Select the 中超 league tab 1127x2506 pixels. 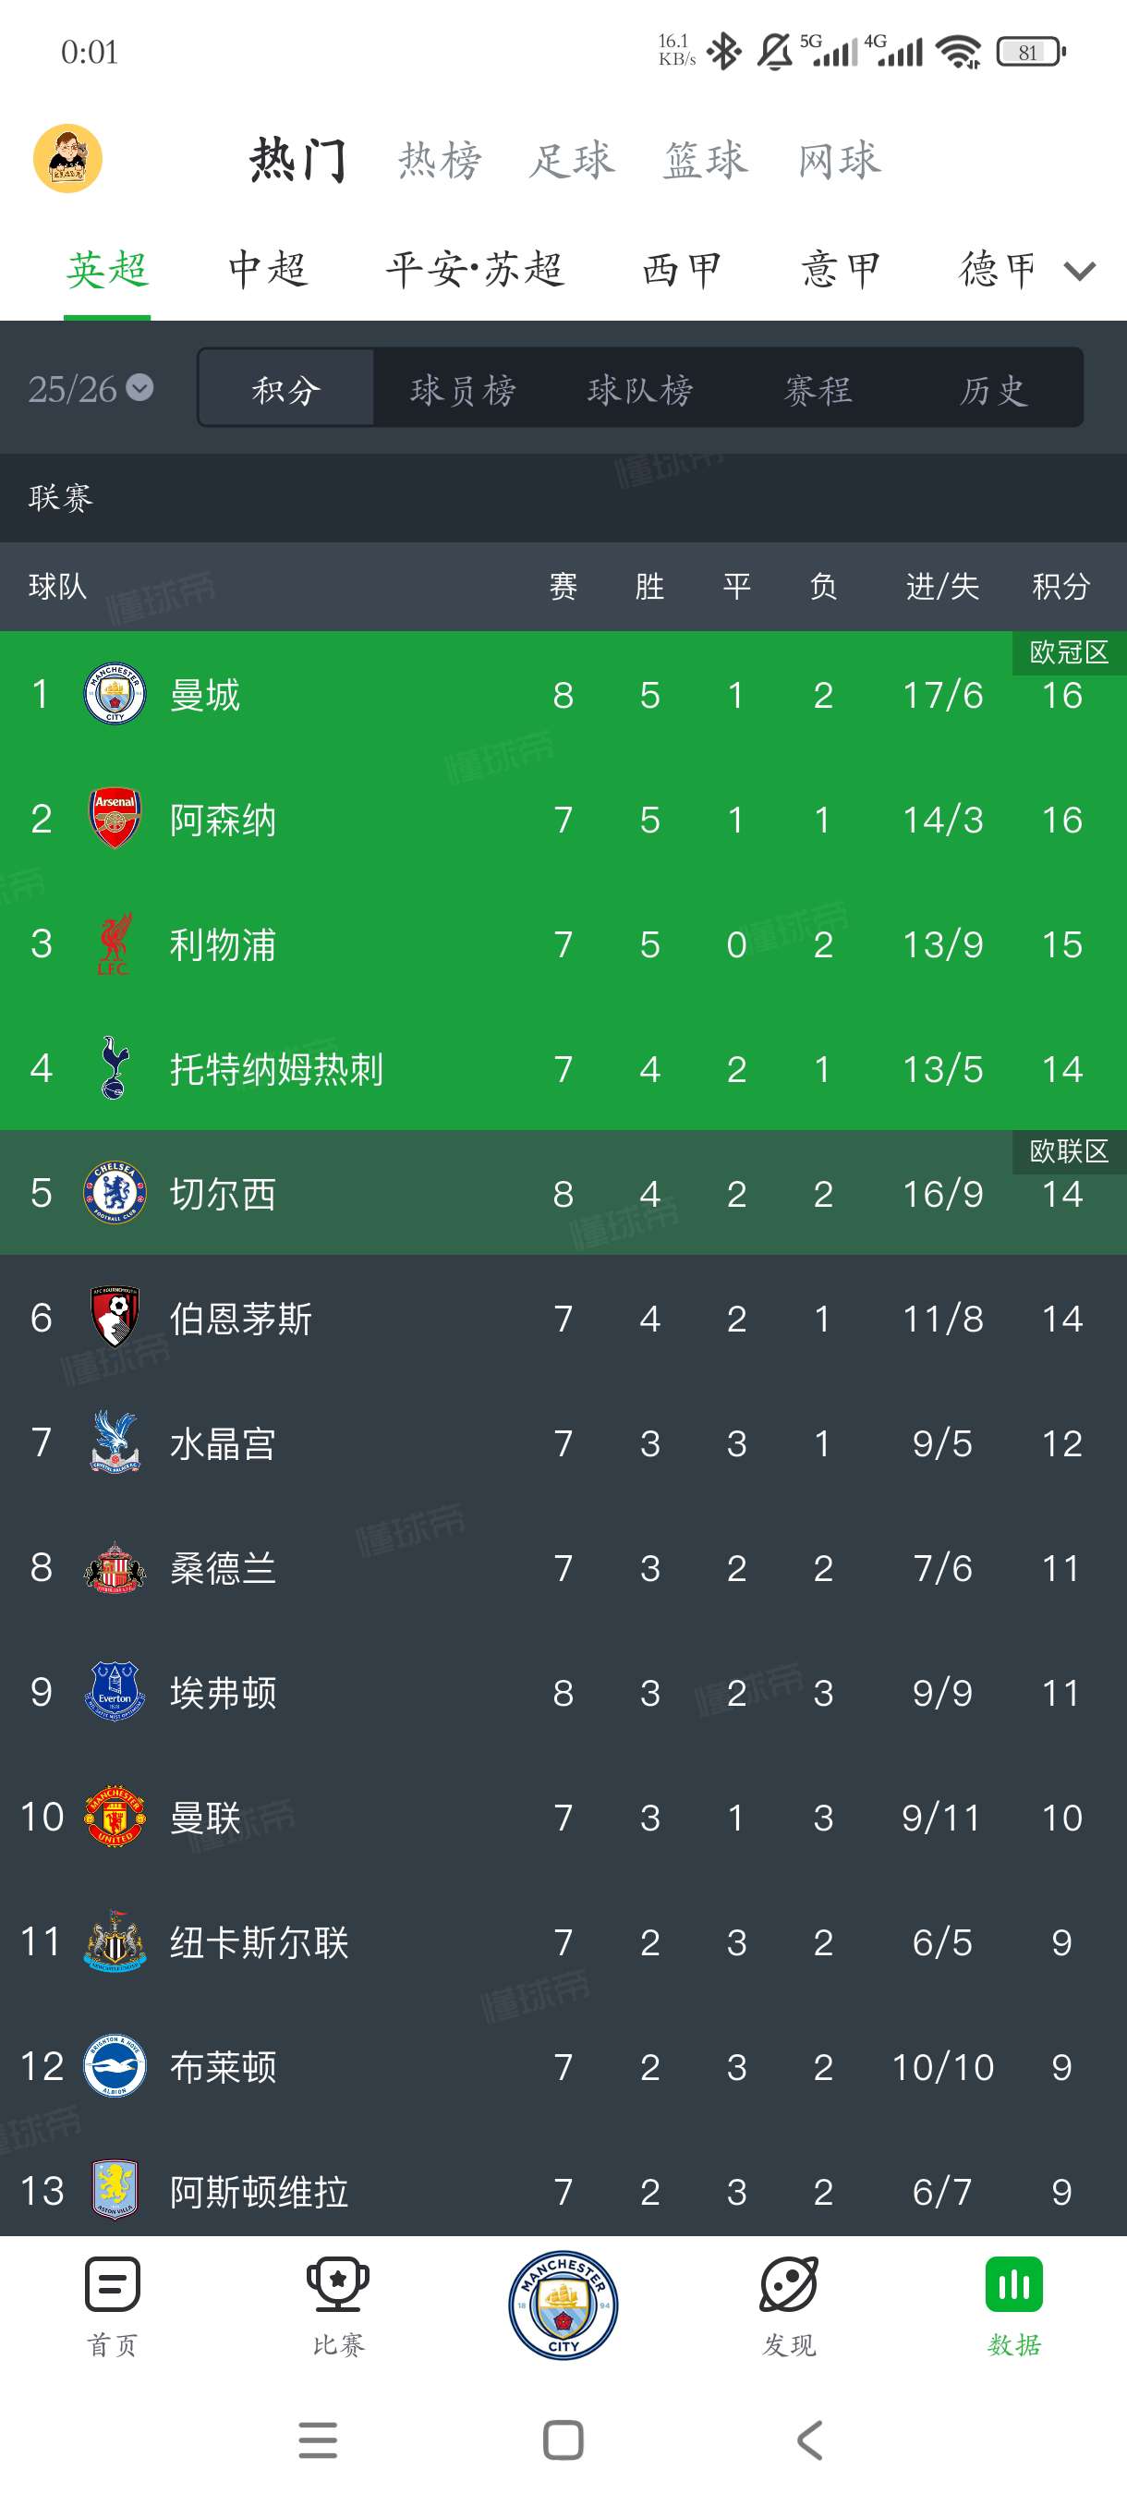[267, 270]
